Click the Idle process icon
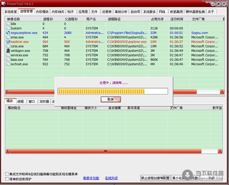 (x=8, y=24)
